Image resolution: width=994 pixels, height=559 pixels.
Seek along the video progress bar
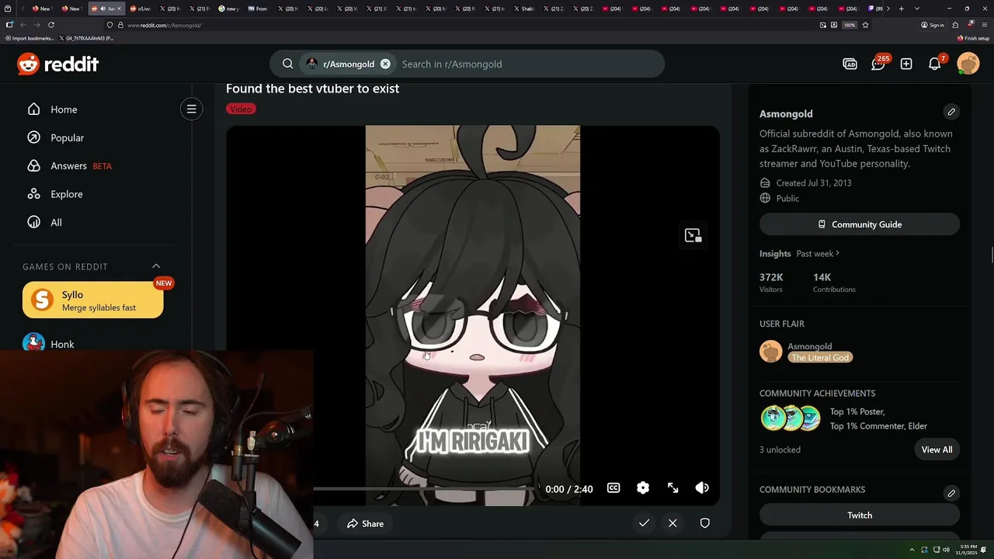click(x=423, y=489)
